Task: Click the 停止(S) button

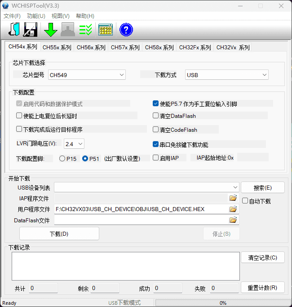Action: 221,234
